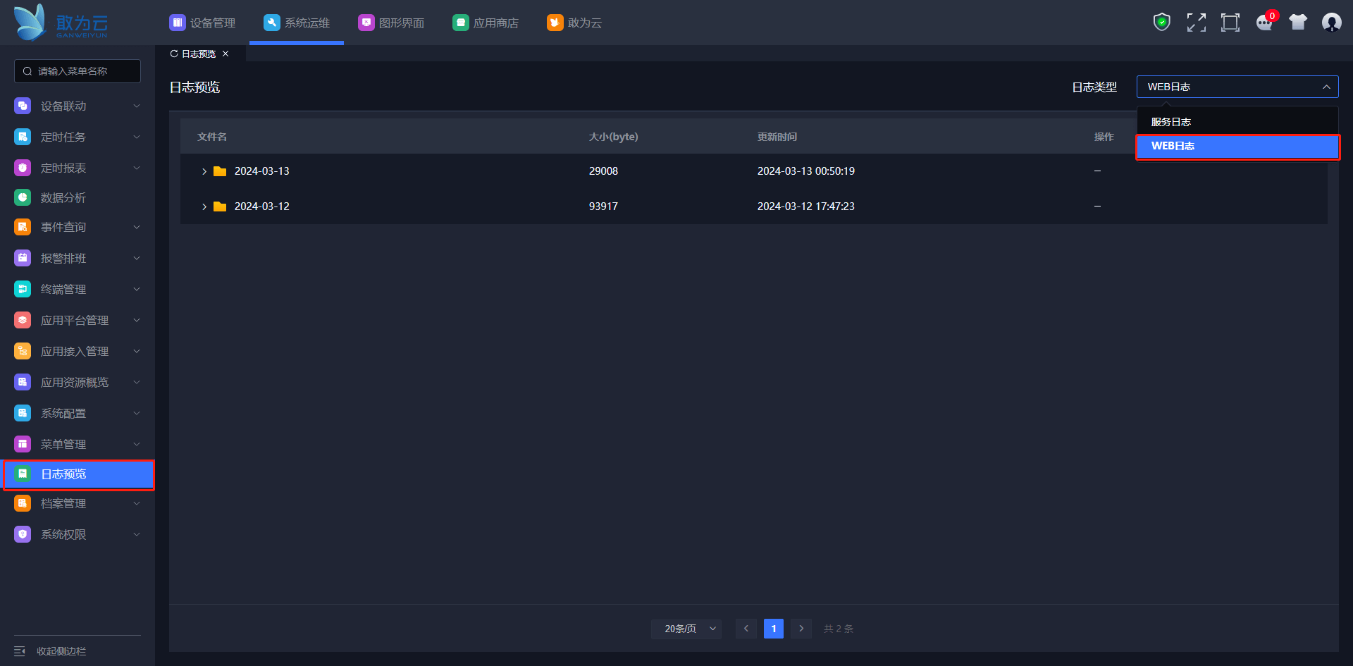Click the 事件查询 sidebar icon

pyautogui.click(x=23, y=227)
